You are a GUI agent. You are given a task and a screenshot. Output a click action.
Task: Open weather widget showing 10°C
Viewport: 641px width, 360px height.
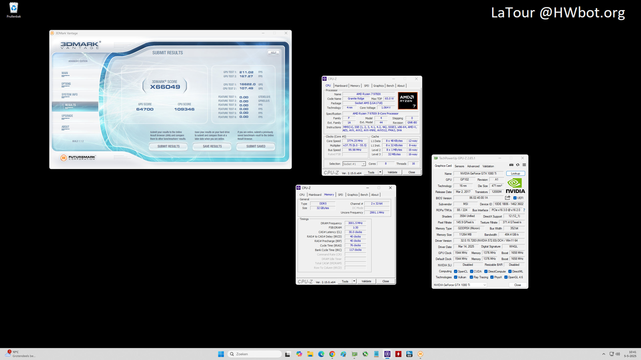pyautogui.click(x=20, y=354)
